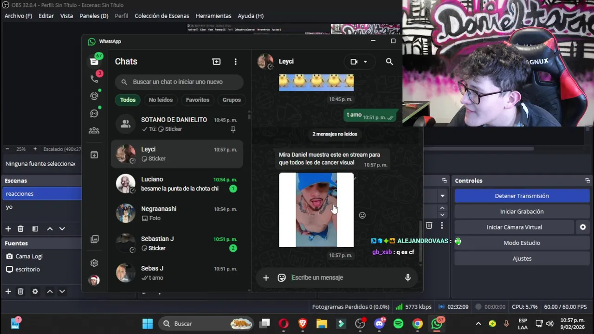Zoom in the OBS preview with plus
Viewport: 594px width, 334px height.
click(35, 149)
